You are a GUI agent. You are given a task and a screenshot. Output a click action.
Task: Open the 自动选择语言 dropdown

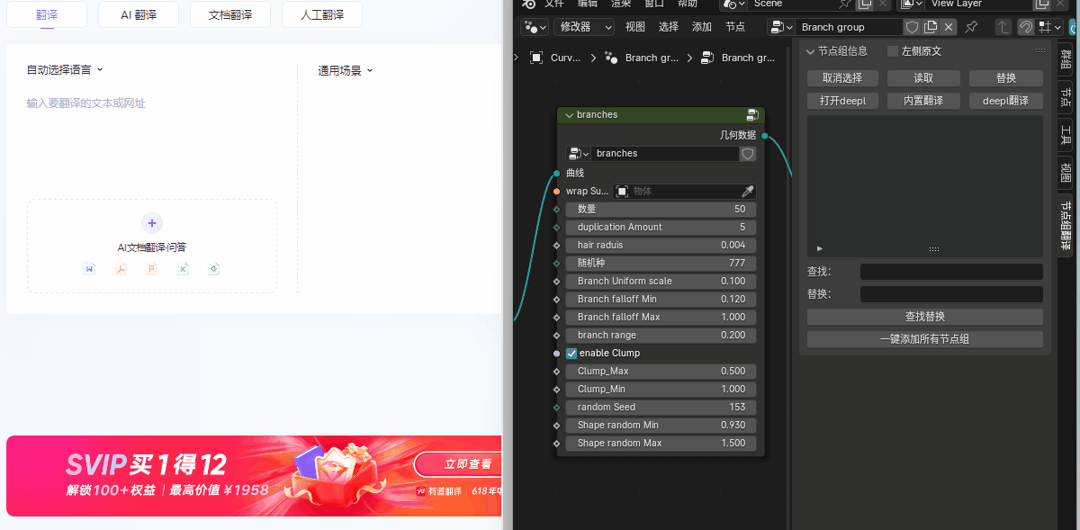pyautogui.click(x=65, y=70)
